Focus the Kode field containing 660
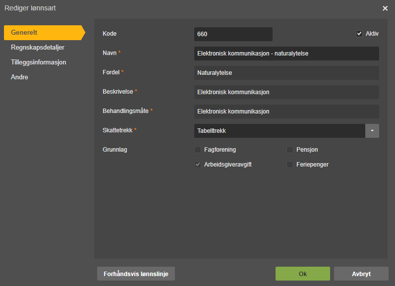Screen dimensions: 395x286 point(233,34)
